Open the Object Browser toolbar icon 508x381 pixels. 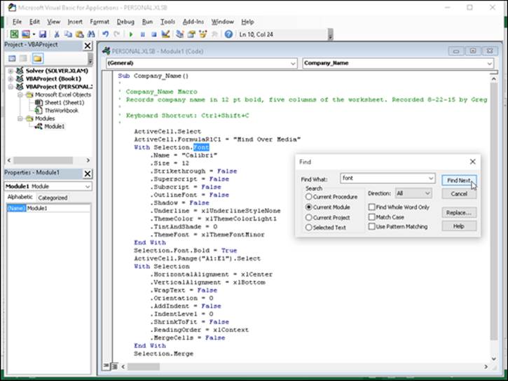pyautogui.click(x=203, y=34)
